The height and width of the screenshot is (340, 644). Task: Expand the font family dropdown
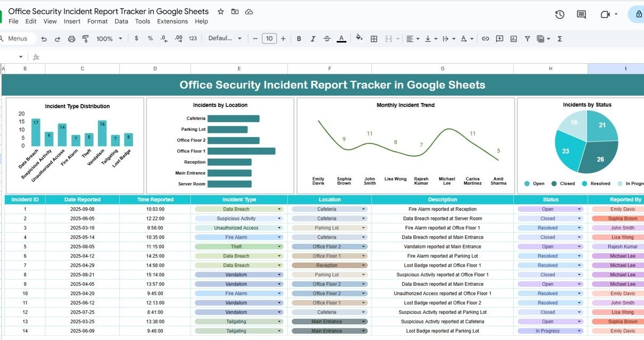225,39
